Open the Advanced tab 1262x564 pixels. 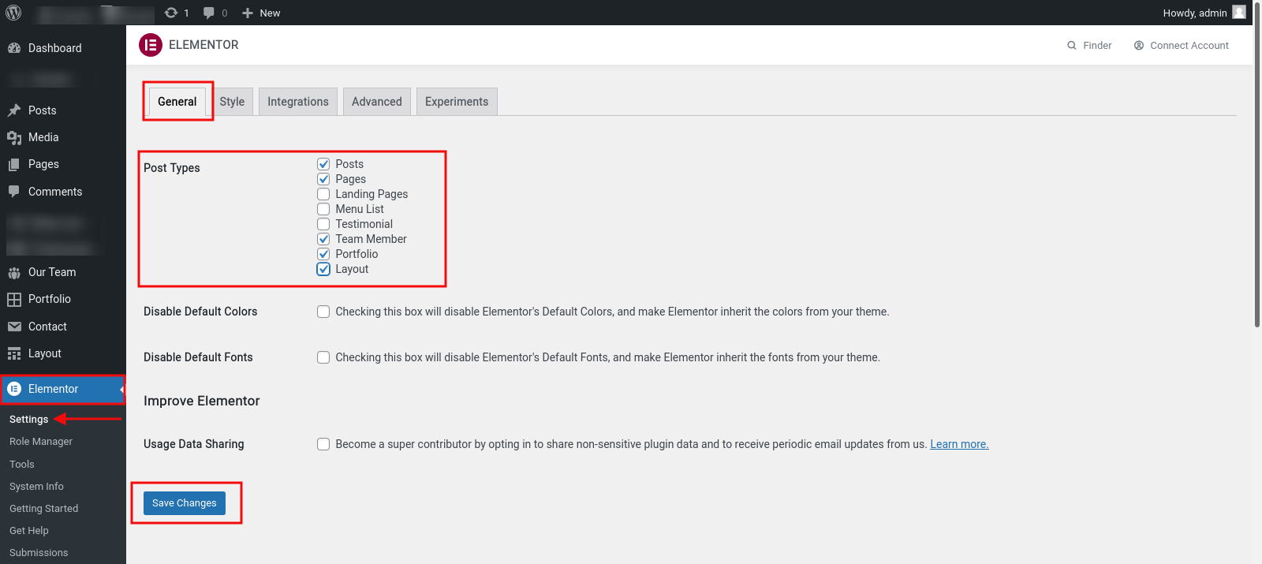pos(377,102)
